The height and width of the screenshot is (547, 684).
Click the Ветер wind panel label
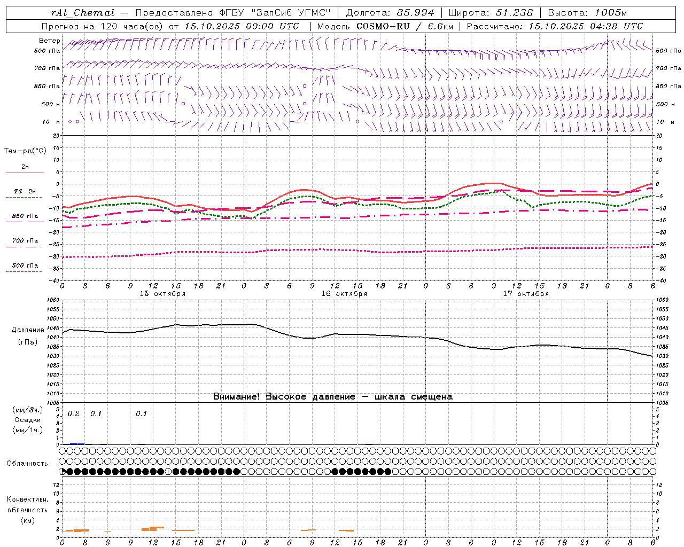pos(49,41)
